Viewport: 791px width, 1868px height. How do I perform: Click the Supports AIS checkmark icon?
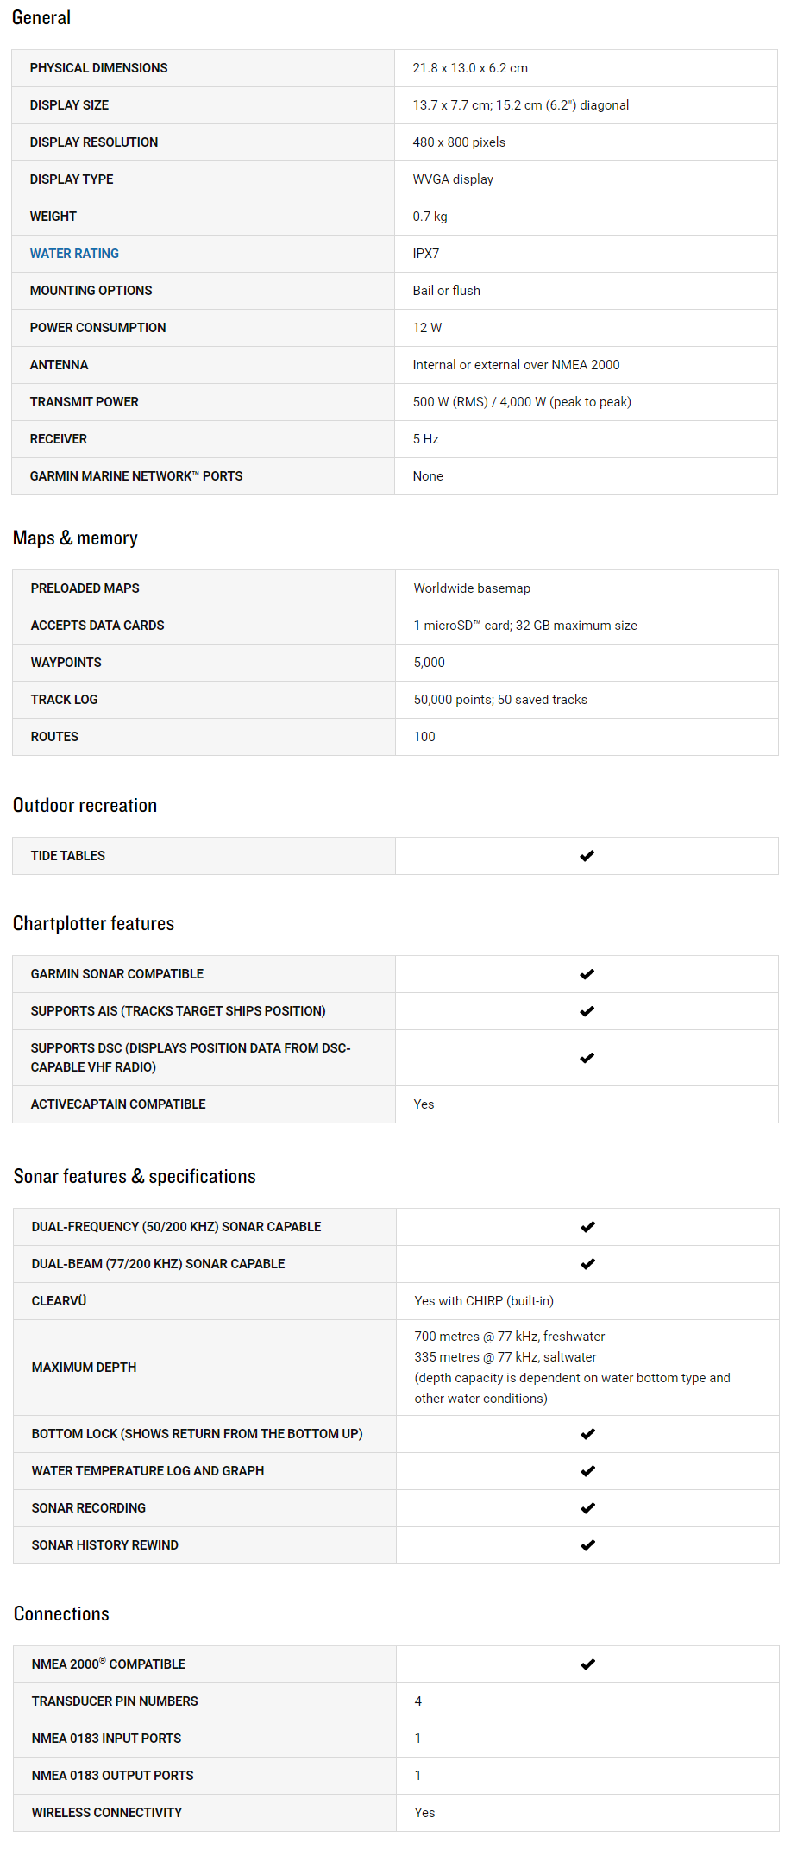(587, 1011)
